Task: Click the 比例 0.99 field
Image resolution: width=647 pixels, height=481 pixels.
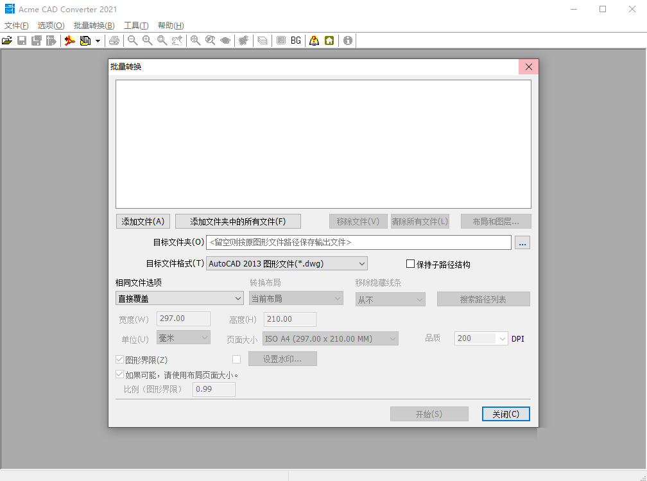Action: tap(214, 389)
